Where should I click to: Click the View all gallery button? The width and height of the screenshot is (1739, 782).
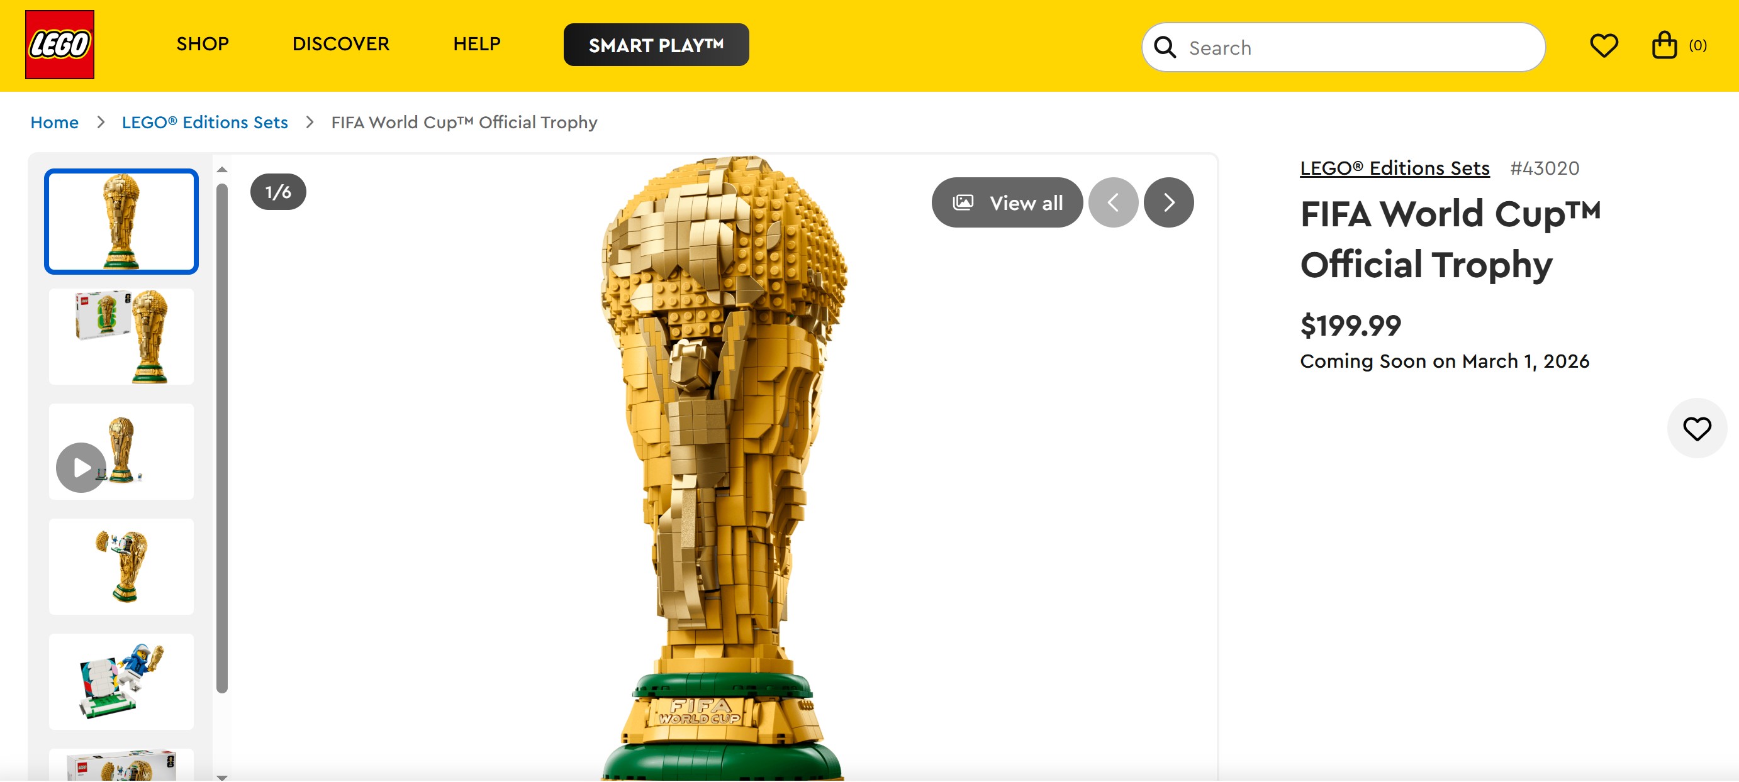pyautogui.click(x=1007, y=202)
